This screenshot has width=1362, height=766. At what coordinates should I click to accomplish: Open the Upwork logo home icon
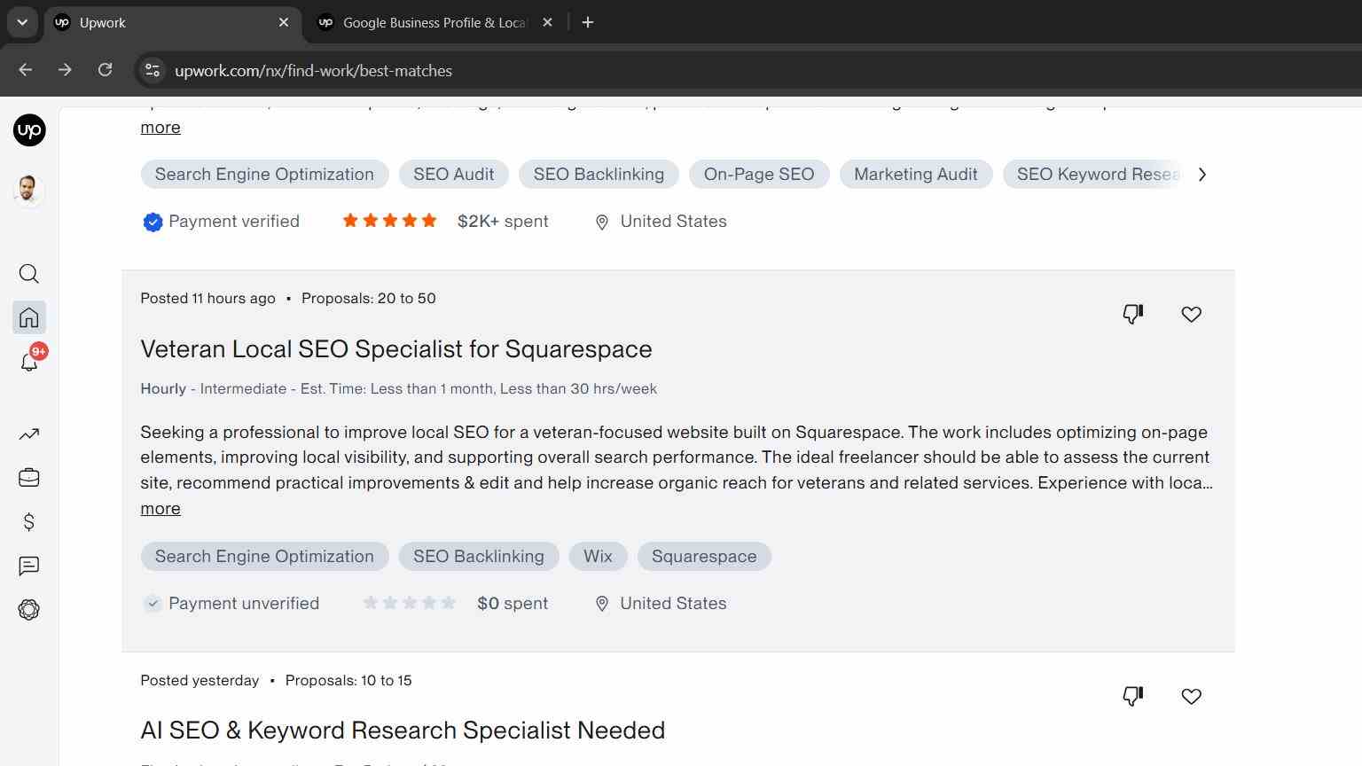(29, 130)
